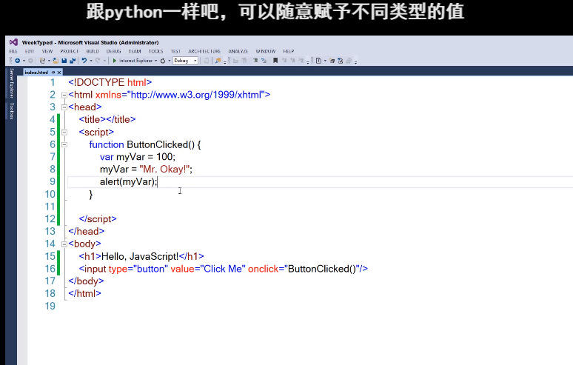Expand the Internet Explorer browser dropdown arrow
The height and width of the screenshot is (365, 573).
coord(155,61)
